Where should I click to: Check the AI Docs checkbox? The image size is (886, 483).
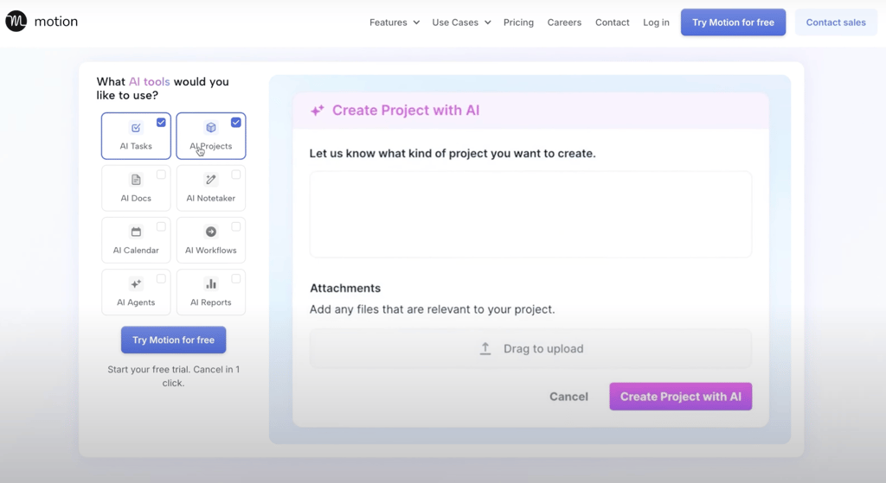161,175
